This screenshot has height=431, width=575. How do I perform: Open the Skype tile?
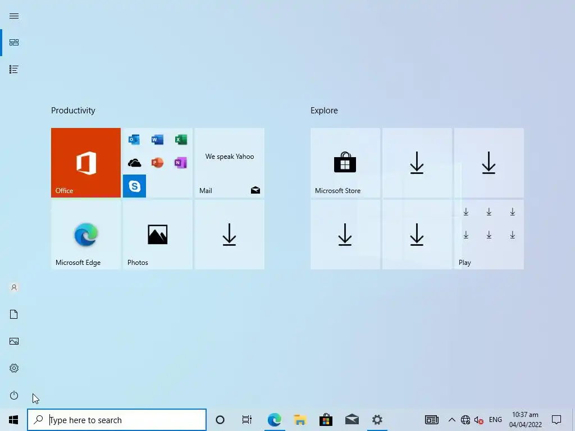pyautogui.click(x=134, y=186)
